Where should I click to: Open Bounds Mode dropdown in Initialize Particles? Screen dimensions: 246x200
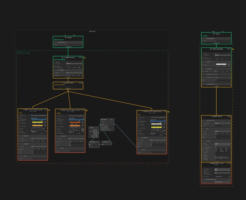[x=74, y=64]
